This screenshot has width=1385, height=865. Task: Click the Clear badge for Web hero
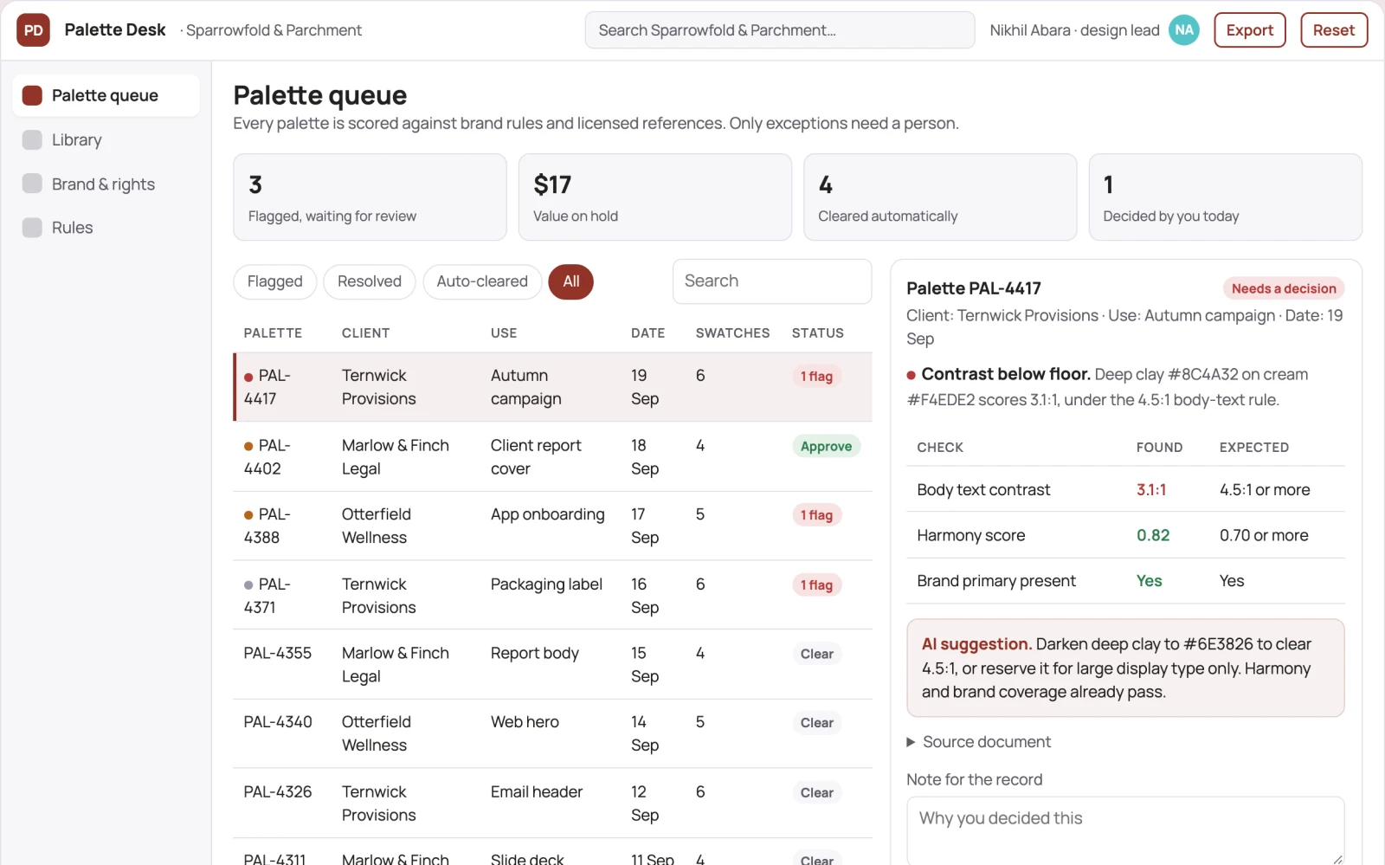pyautogui.click(x=816, y=723)
